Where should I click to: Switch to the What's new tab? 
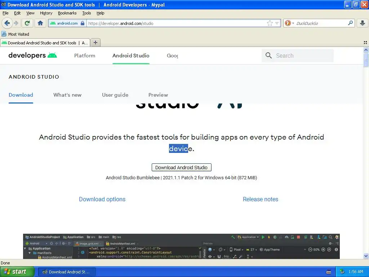67,95
